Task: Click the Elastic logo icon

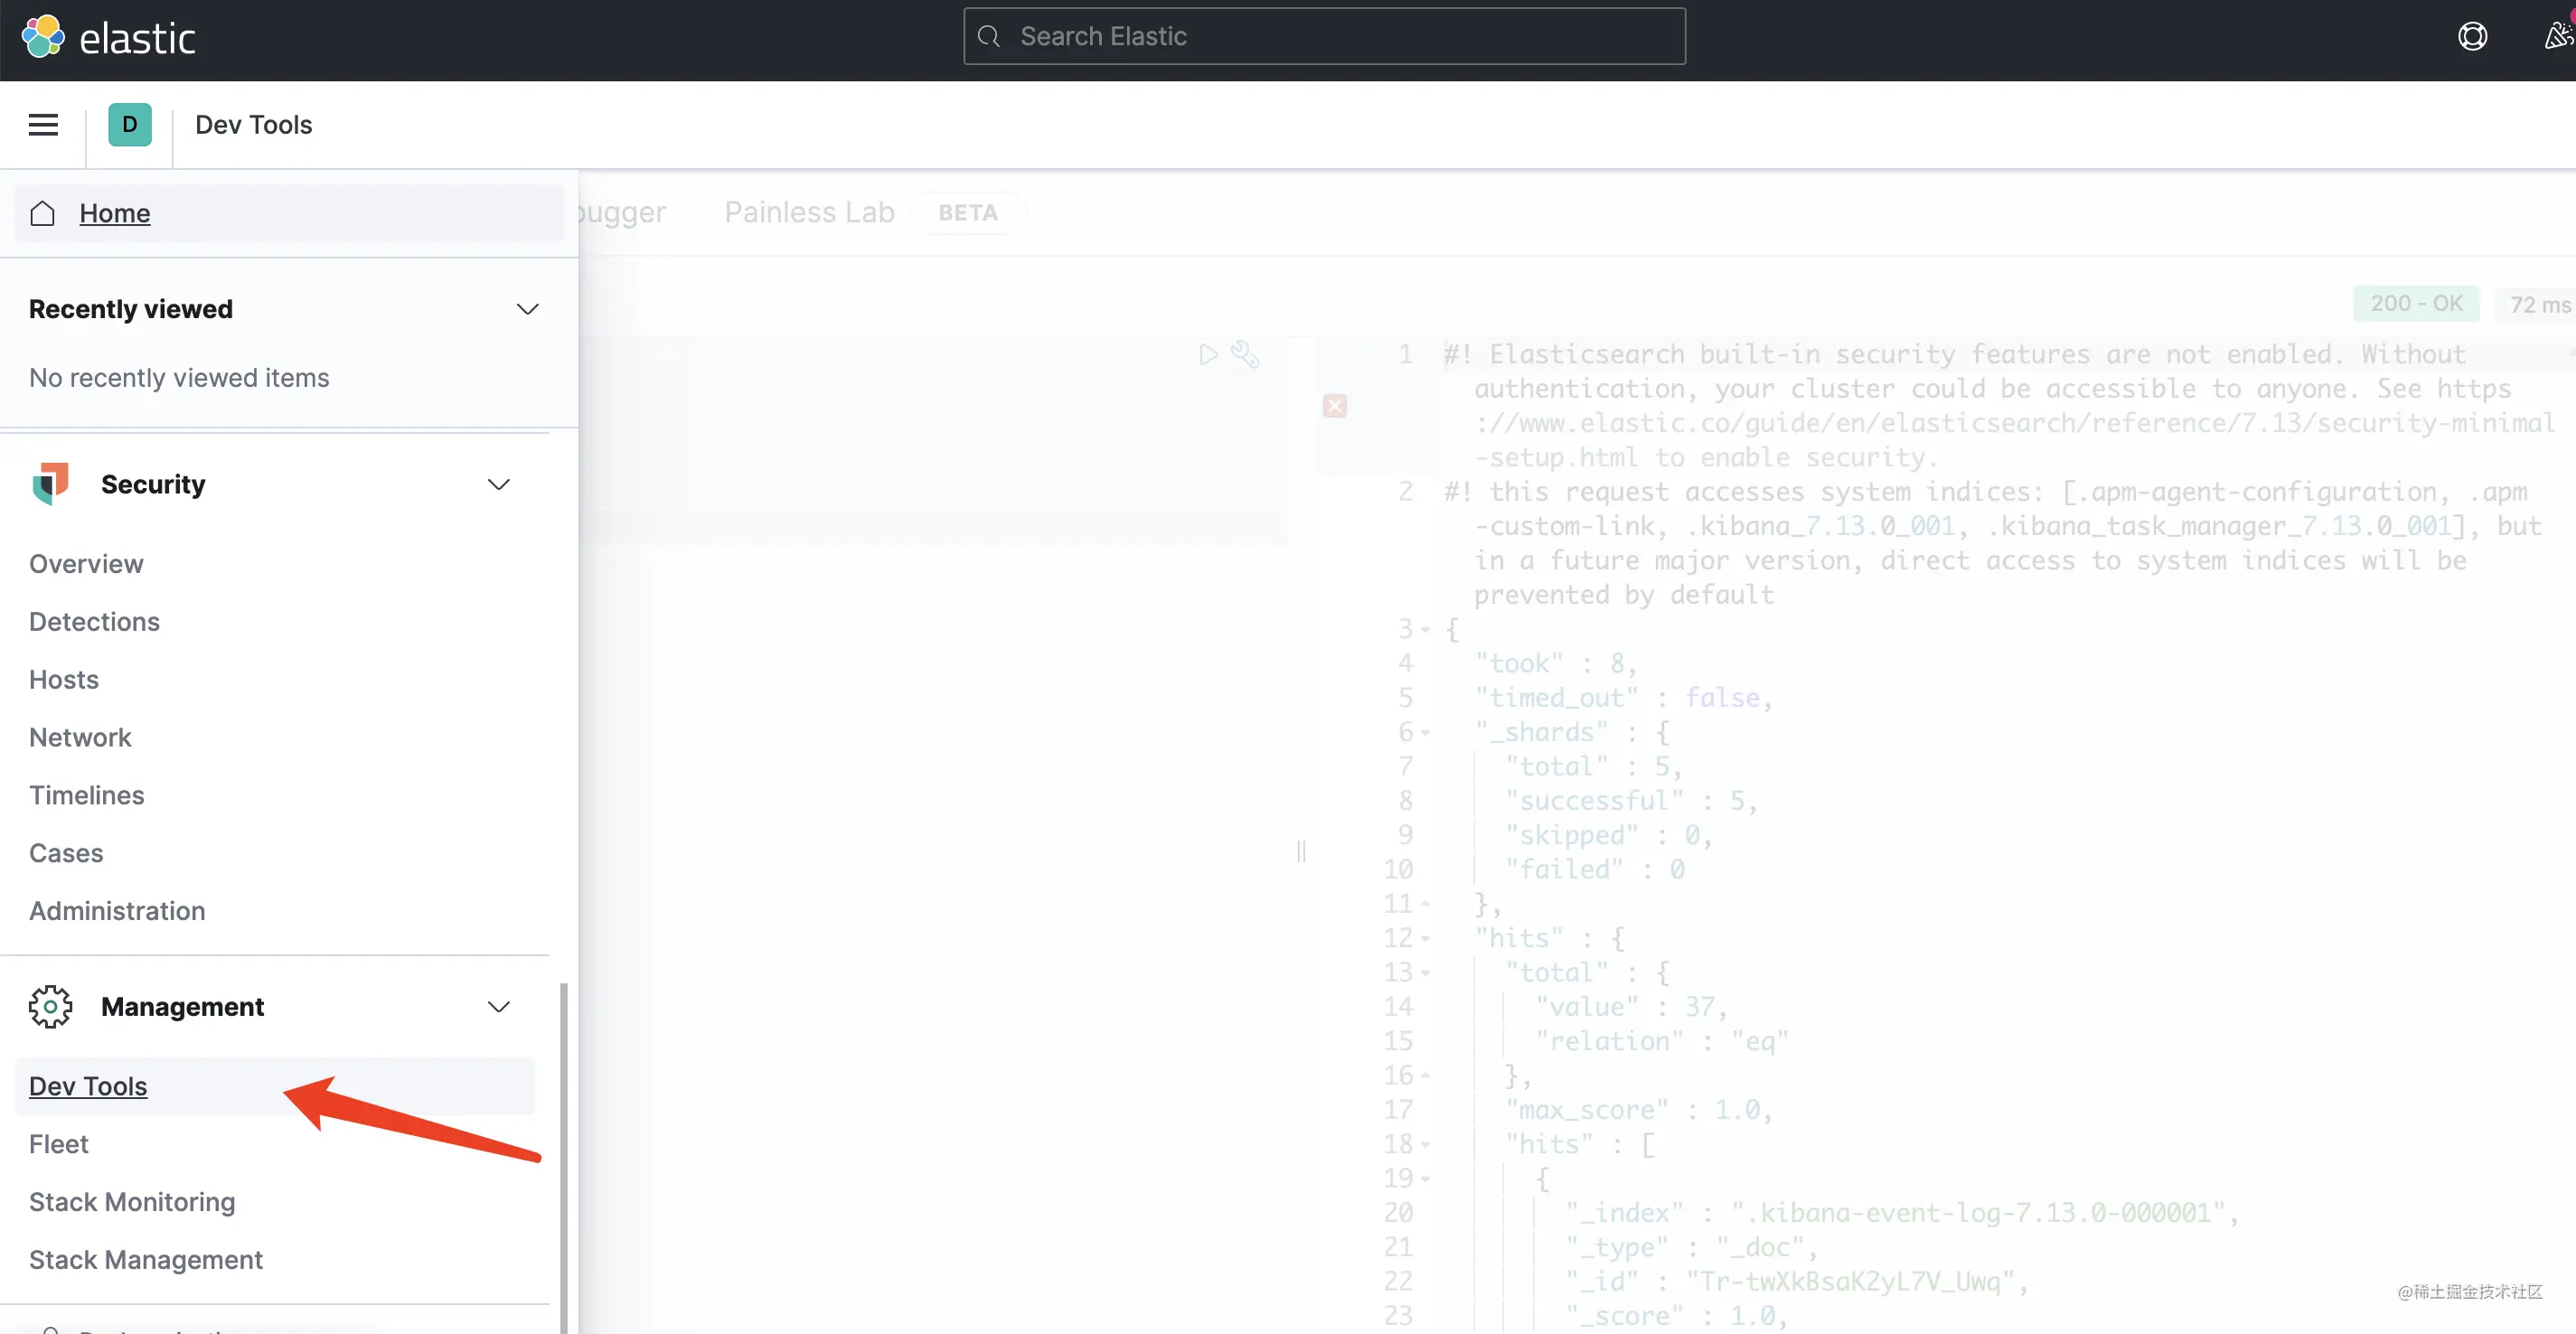Action: click(43, 37)
